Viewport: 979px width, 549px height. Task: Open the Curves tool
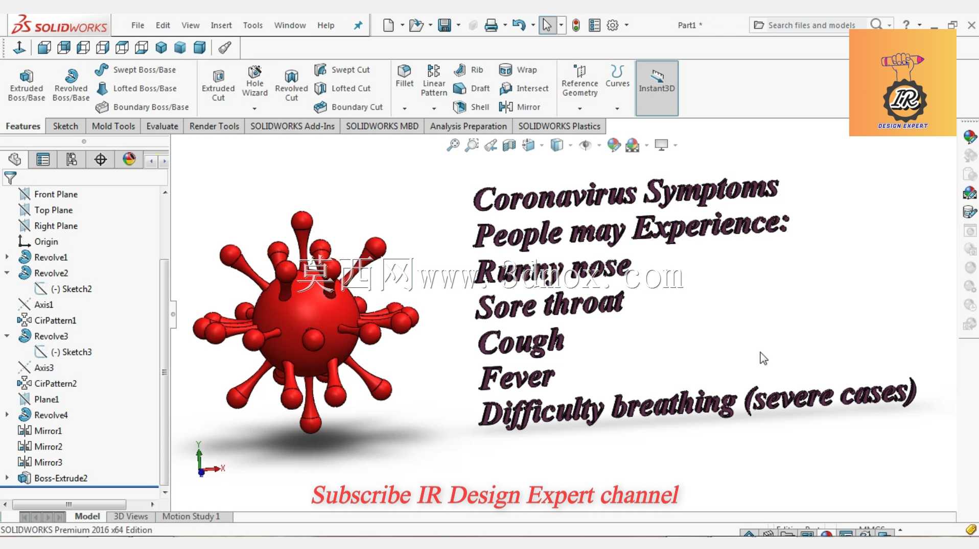(617, 76)
